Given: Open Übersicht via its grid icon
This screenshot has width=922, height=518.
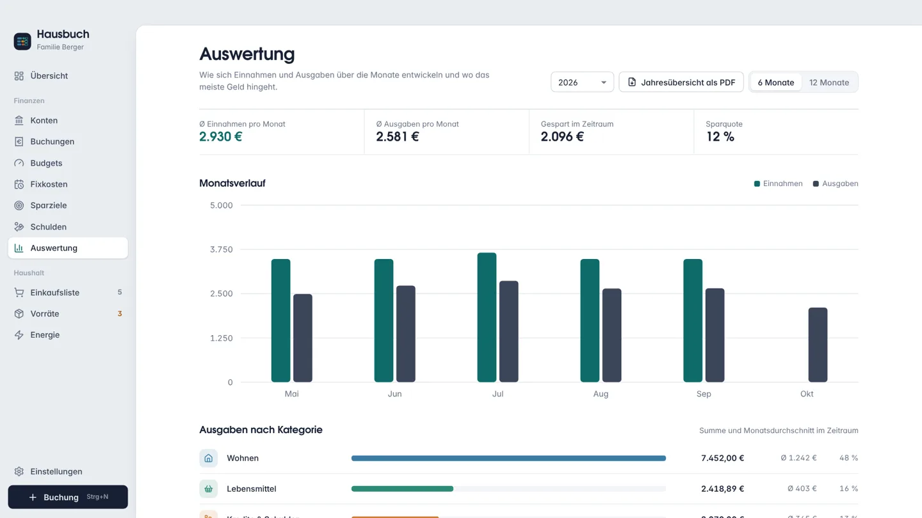Looking at the screenshot, I should (19, 76).
